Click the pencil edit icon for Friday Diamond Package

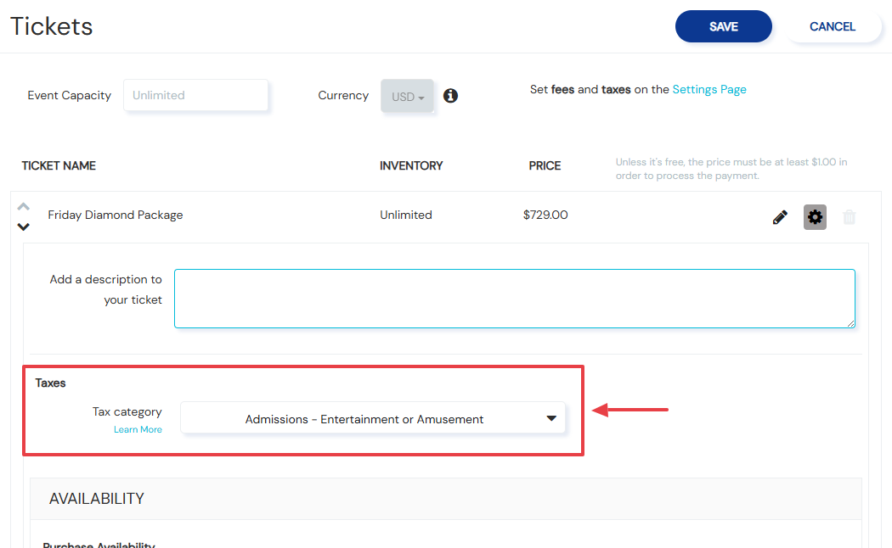[x=780, y=217]
